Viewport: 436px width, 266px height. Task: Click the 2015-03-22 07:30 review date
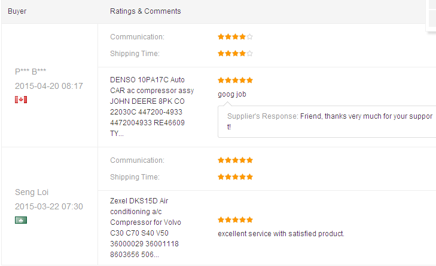pos(49,207)
